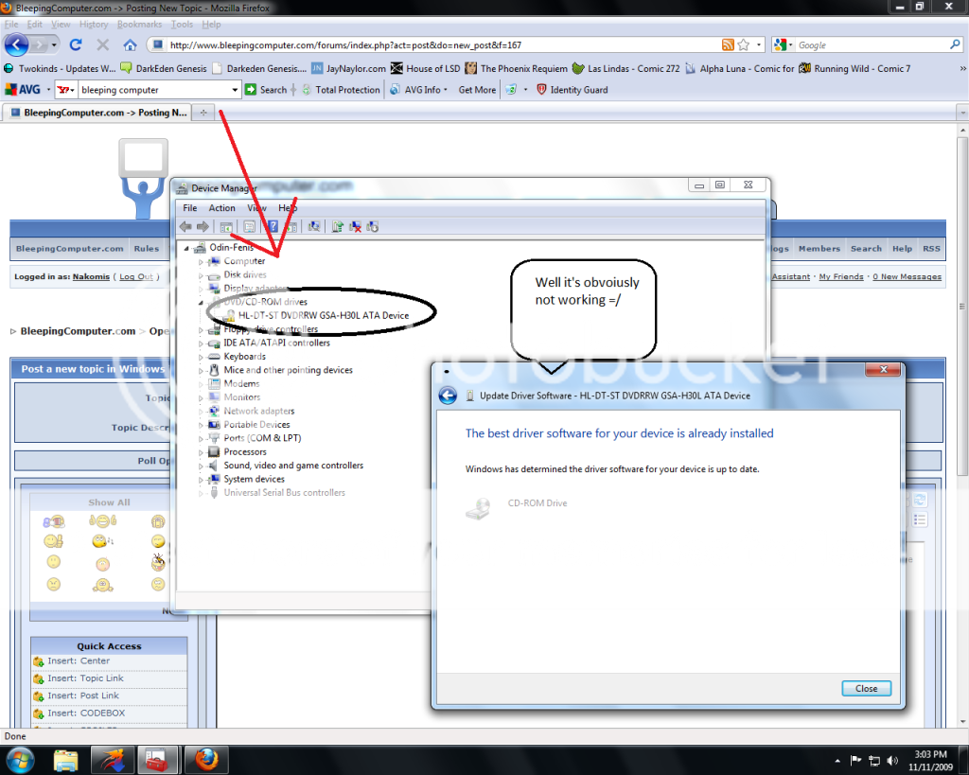
Task: Open Firefox Bookmarks menu
Action: pyautogui.click(x=139, y=24)
